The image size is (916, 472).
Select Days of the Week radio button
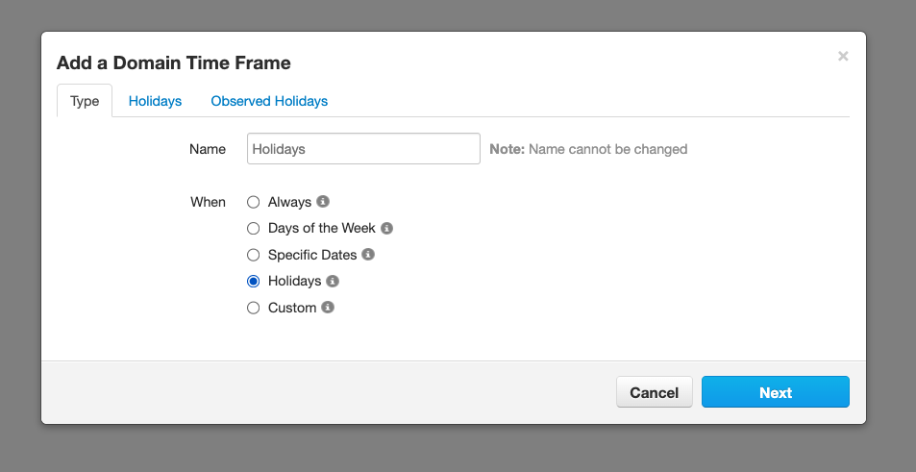(253, 229)
